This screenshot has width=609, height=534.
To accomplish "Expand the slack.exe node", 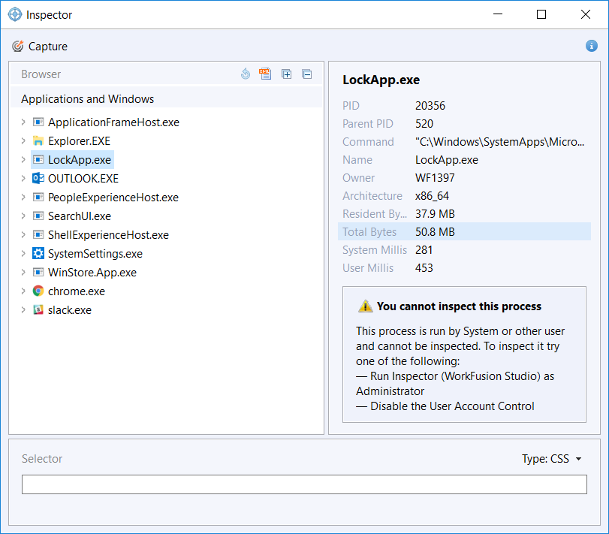I will (23, 310).
